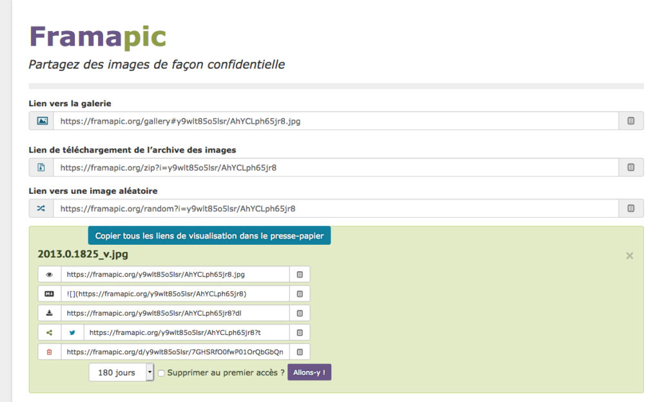The height and width of the screenshot is (402, 660).
Task: Open the Framapic logo link
Action: point(98,37)
